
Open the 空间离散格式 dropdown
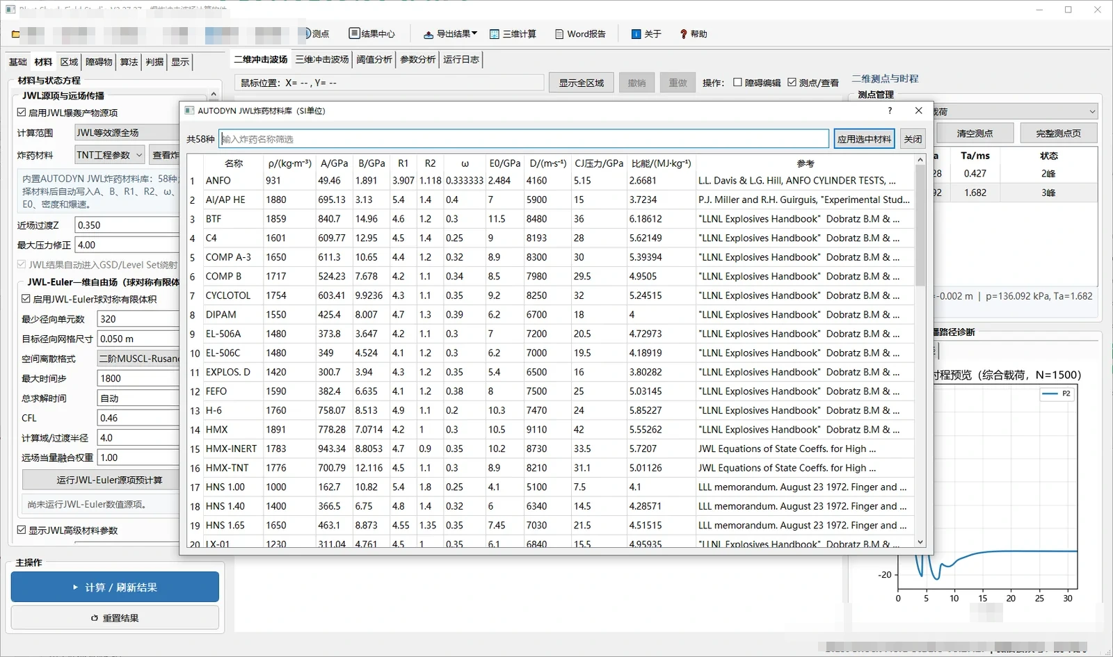click(x=138, y=359)
